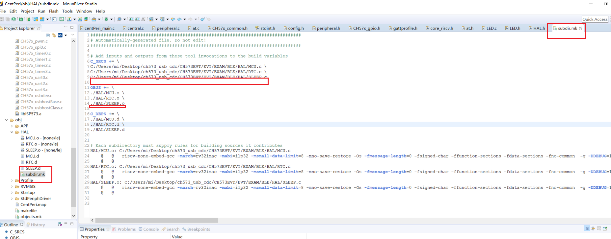Click Project Explorer scroll-up arrow
611x239 pixels.
pyautogui.click(x=73, y=41)
